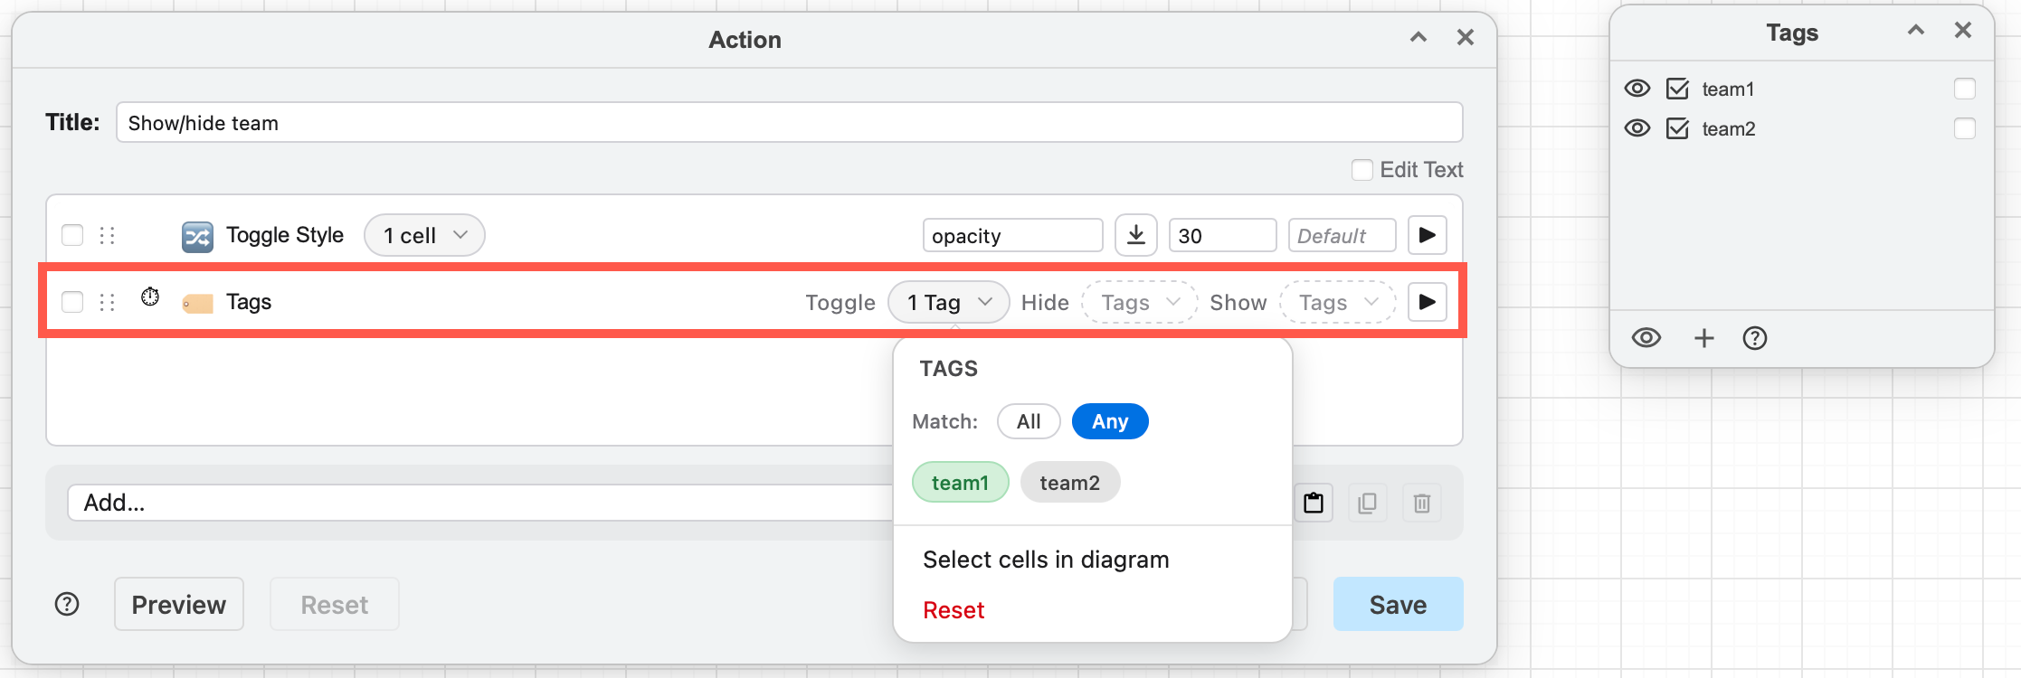Click the paste clipboard icon
The width and height of the screenshot is (2021, 678).
[x=1314, y=503]
